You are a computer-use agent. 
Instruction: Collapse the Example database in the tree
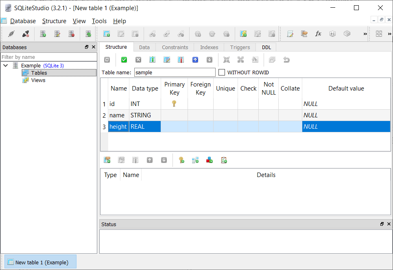click(x=6, y=65)
